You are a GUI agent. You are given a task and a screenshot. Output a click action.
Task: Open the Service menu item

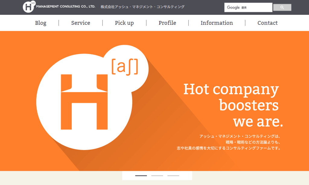tap(81, 23)
